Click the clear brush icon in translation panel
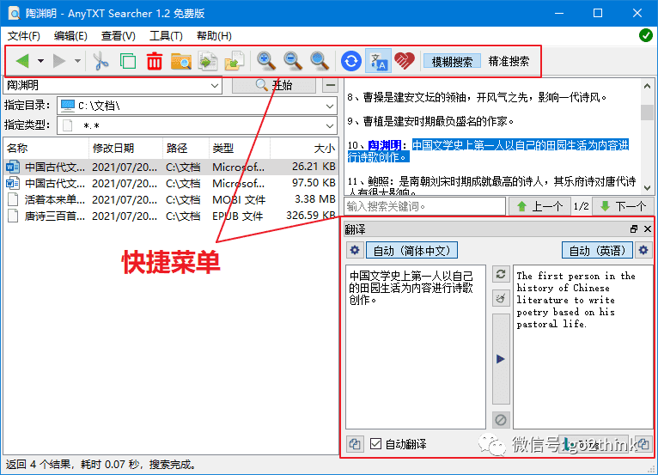 [501, 298]
